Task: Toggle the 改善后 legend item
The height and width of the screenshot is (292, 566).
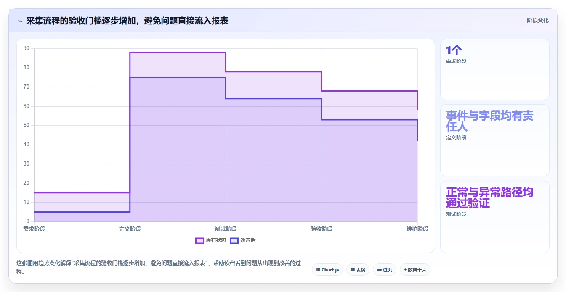Action: [243, 240]
